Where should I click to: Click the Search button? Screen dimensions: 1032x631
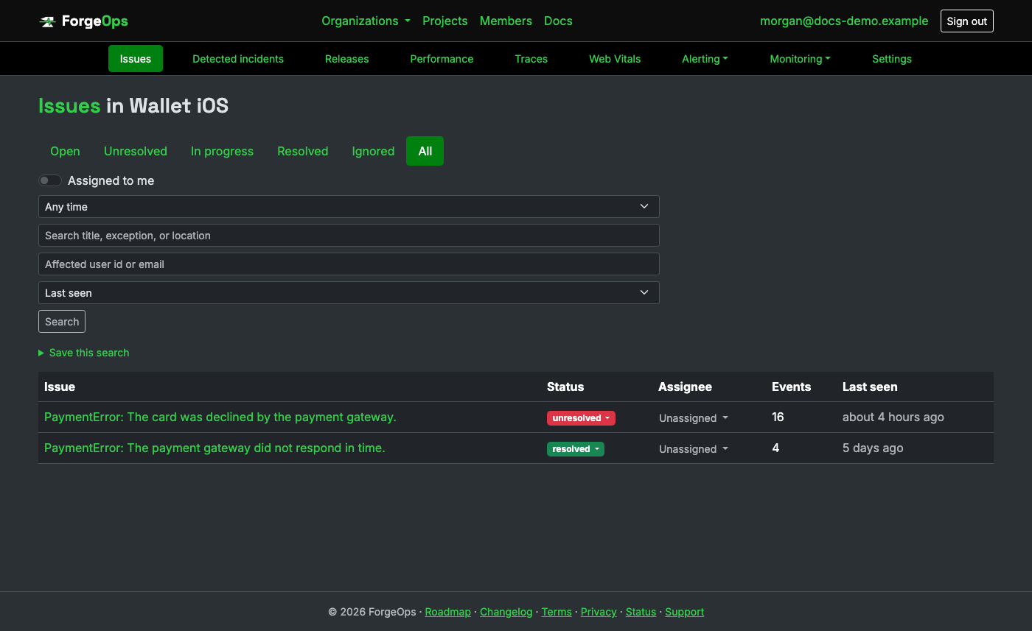(62, 322)
